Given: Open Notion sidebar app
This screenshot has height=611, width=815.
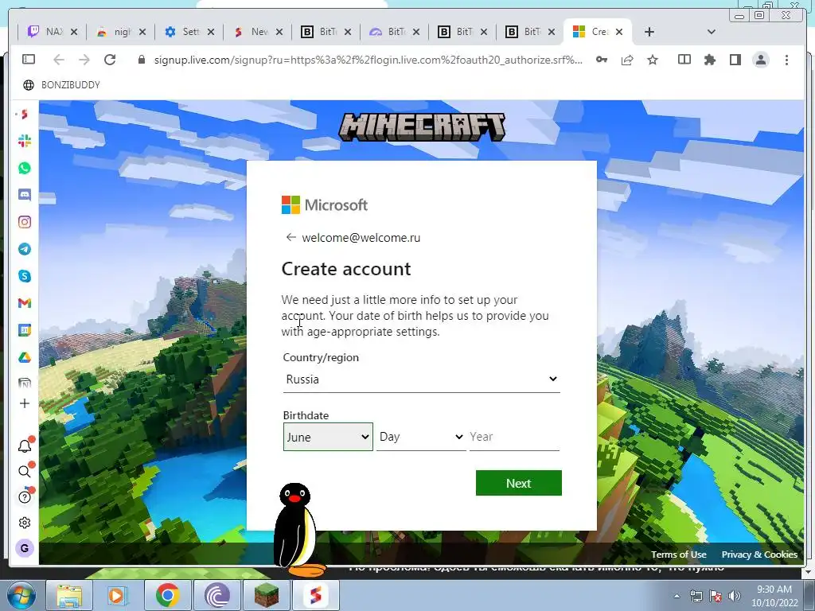Looking at the screenshot, I should tap(25, 383).
